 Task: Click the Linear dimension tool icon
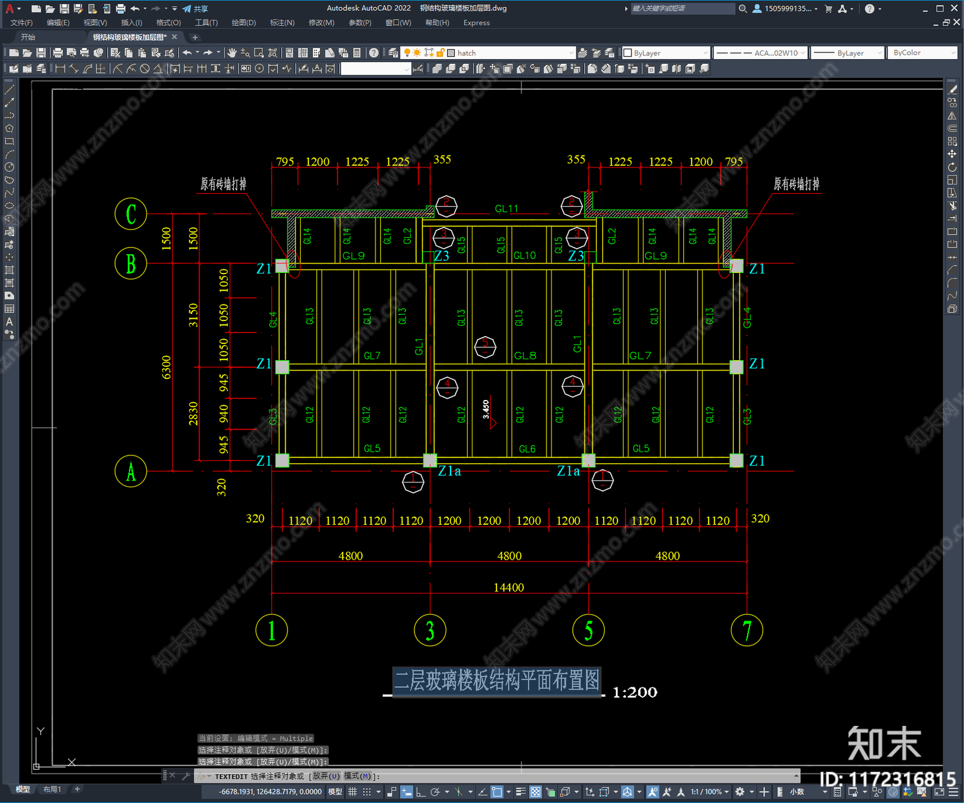60,69
